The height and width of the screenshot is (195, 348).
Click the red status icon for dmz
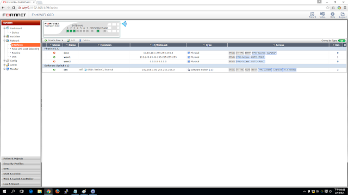[x=54, y=53]
